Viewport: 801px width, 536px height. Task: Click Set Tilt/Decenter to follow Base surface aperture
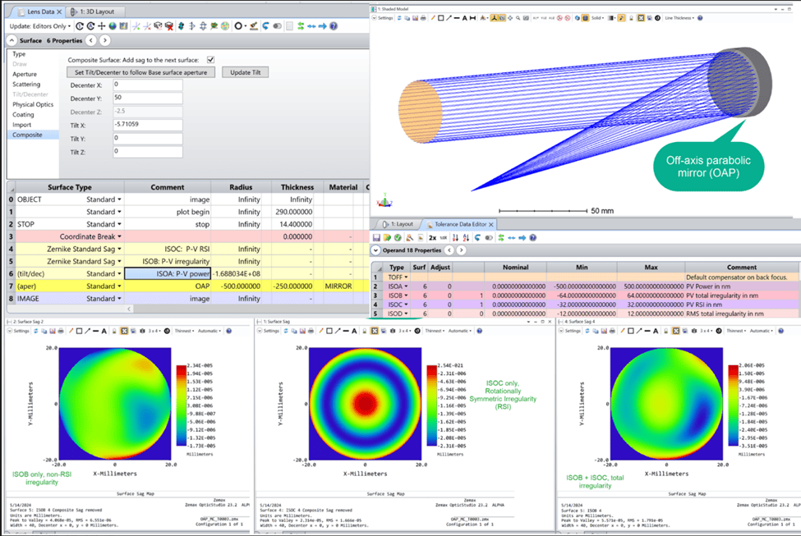141,72
